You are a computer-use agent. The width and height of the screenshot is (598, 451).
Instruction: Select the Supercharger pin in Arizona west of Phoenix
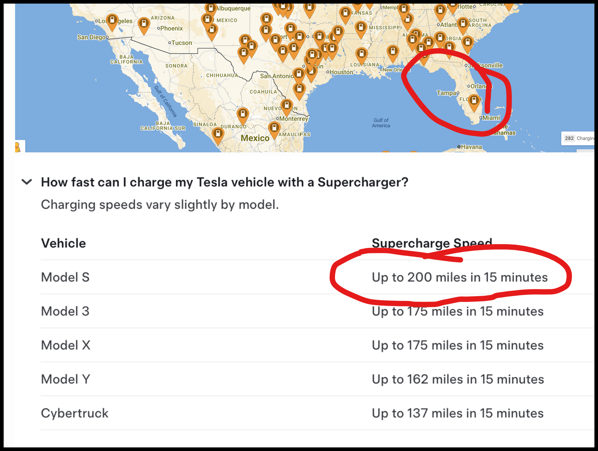click(x=144, y=24)
